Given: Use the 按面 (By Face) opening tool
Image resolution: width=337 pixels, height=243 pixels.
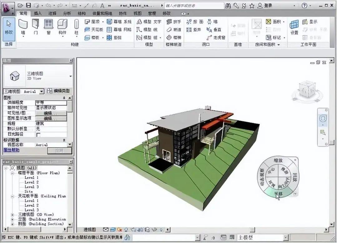Looking at the screenshot, I should tap(195, 22).
